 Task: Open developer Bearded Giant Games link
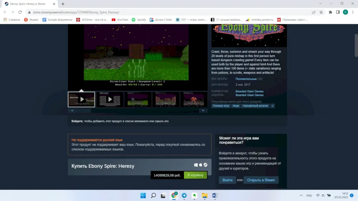[249, 91]
